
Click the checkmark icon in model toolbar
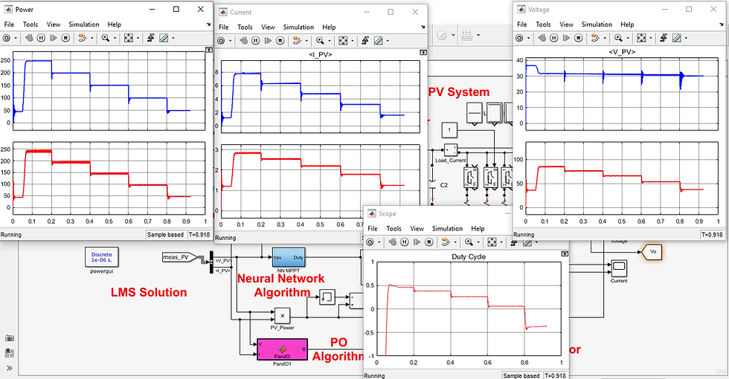442,36
